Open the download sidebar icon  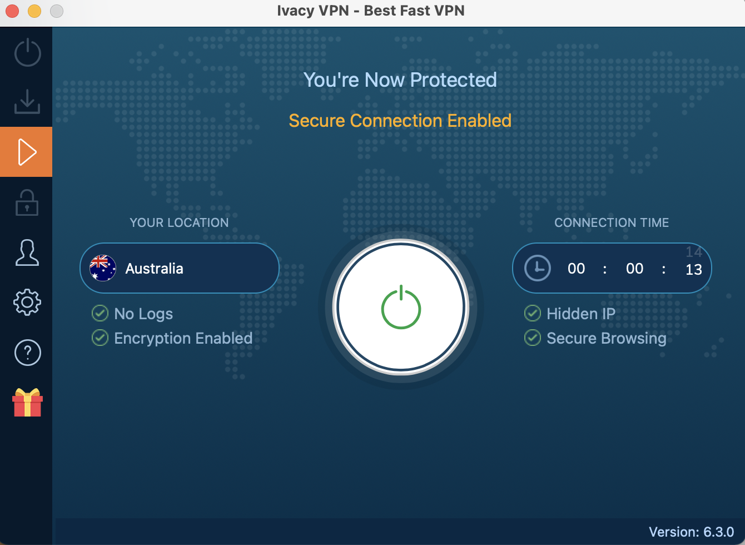tap(27, 101)
